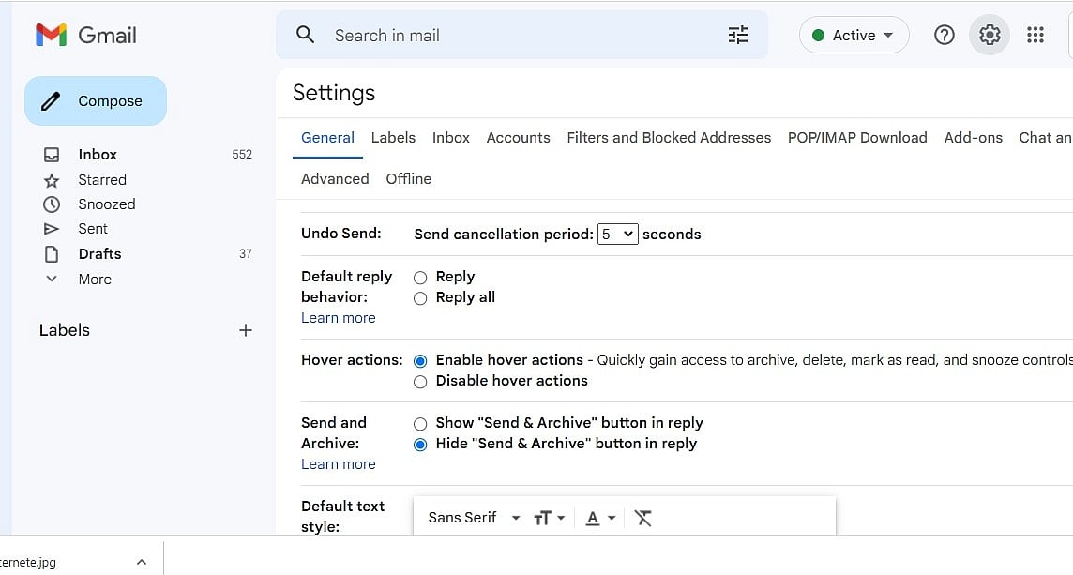This screenshot has width=1073, height=575.
Task: Open the send cancellation period dropdown
Action: click(x=617, y=235)
